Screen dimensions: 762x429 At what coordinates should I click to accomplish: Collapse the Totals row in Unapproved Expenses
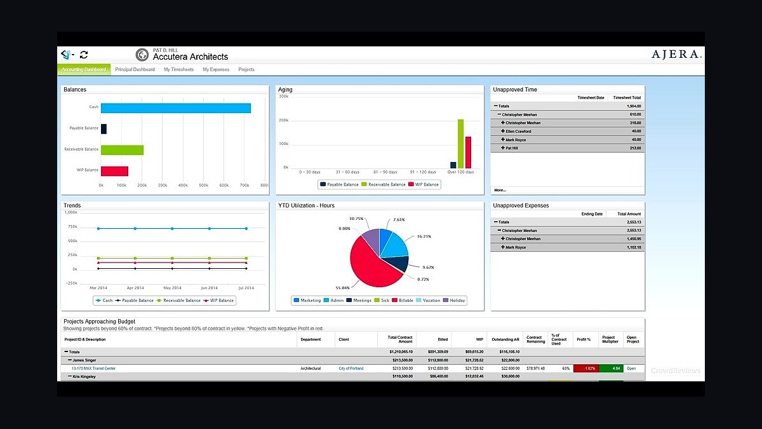click(x=496, y=222)
